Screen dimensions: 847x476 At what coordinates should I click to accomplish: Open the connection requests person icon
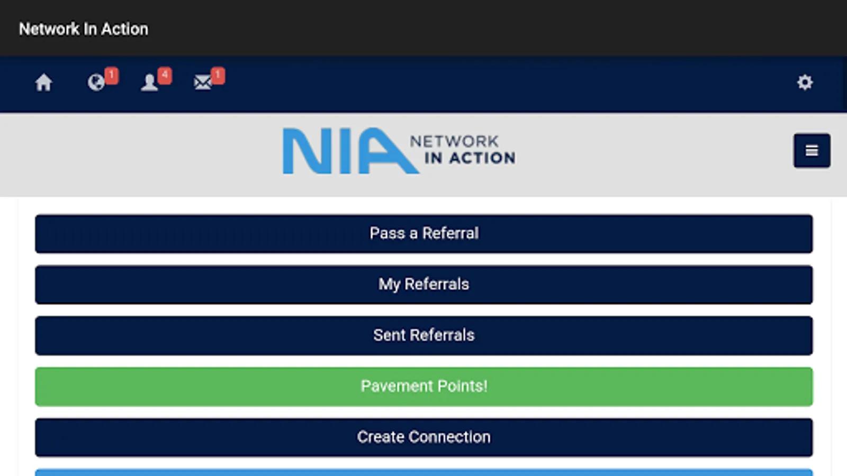[149, 83]
